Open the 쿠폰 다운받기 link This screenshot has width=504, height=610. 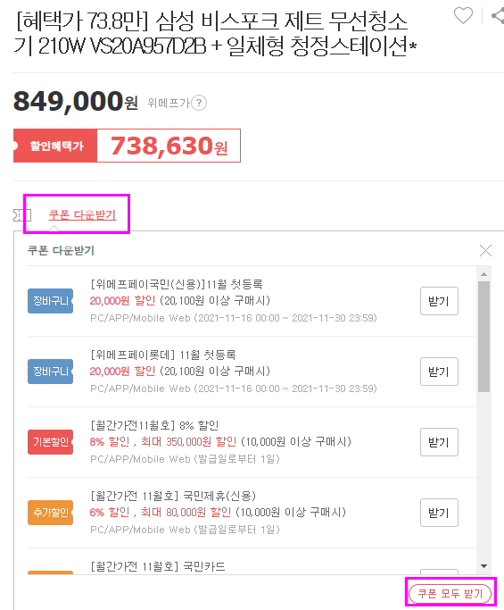pyautogui.click(x=82, y=214)
